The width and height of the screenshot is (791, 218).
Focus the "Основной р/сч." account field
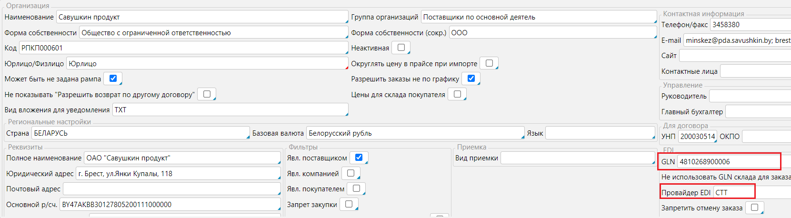click(170, 205)
